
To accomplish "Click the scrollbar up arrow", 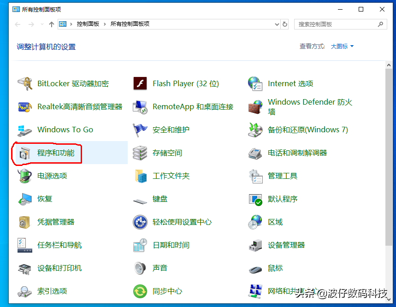I will 389,65.
